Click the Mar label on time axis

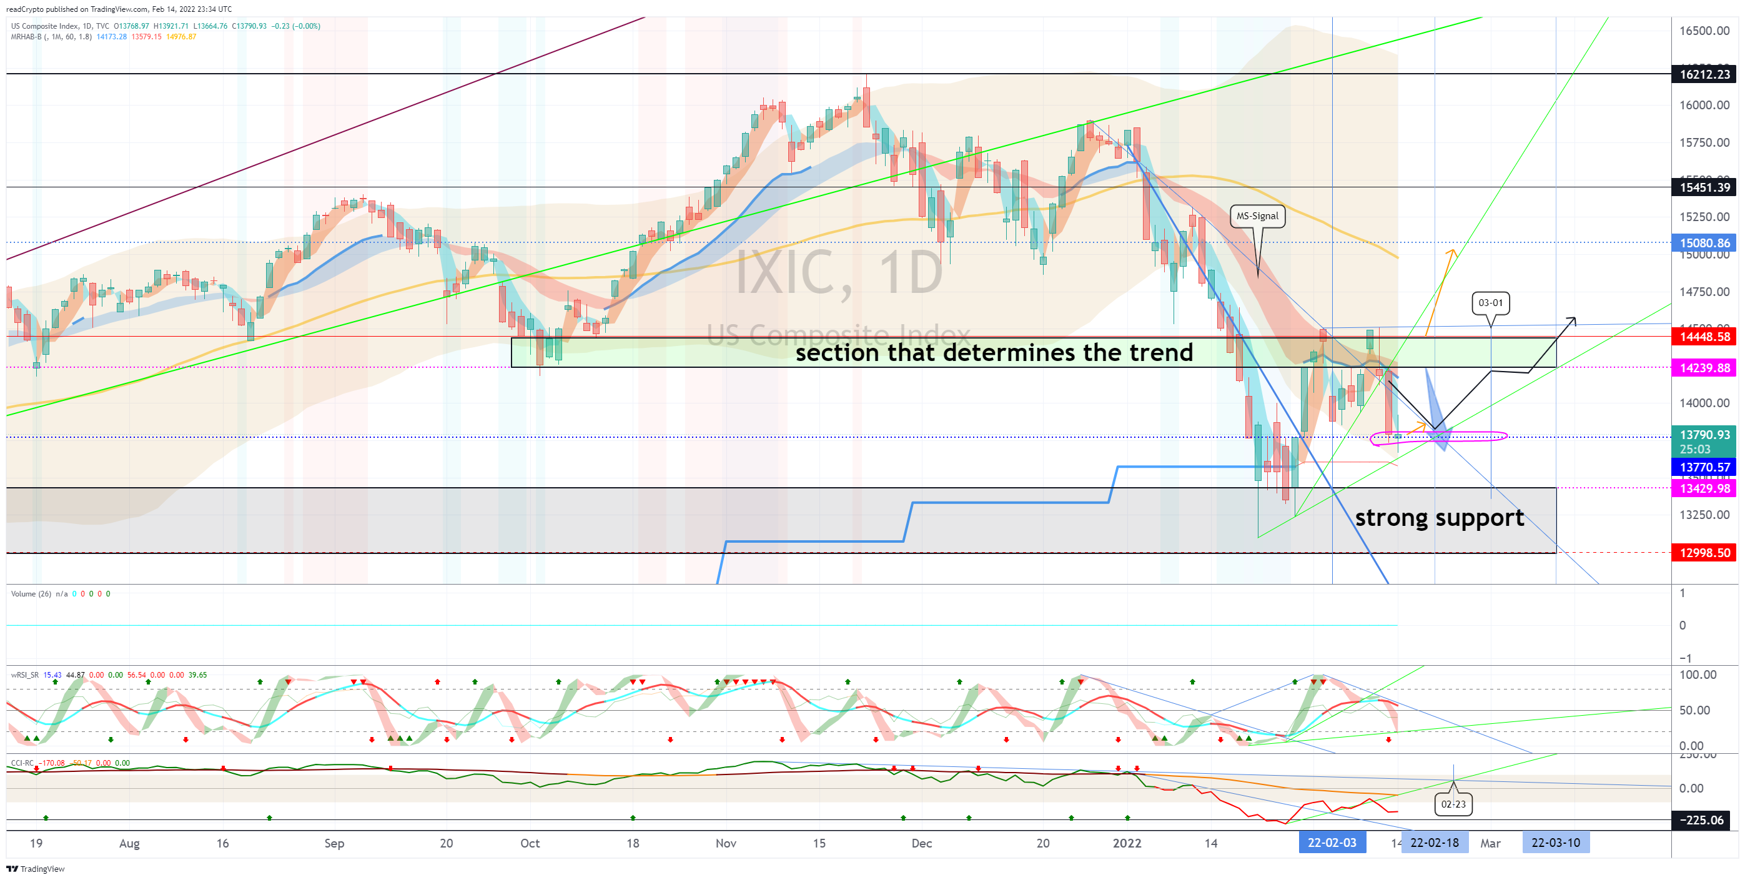pyautogui.click(x=1490, y=843)
